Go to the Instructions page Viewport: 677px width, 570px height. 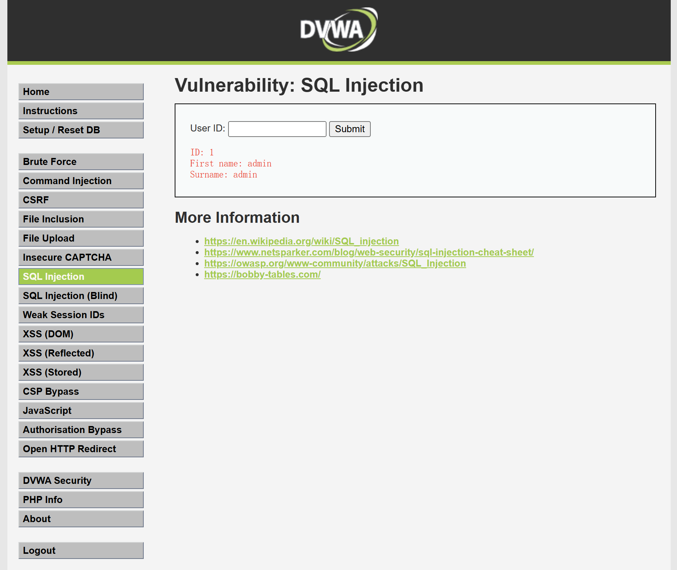tap(81, 111)
